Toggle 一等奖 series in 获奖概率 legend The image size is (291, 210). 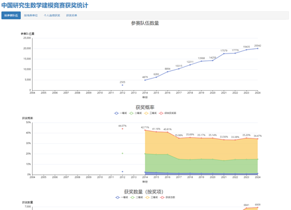[x=120, y=113]
